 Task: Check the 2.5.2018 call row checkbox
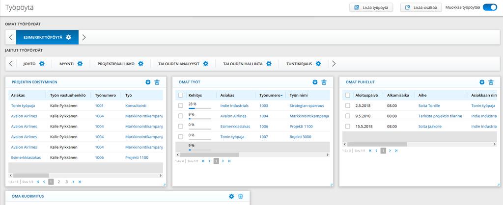click(x=347, y=106)
